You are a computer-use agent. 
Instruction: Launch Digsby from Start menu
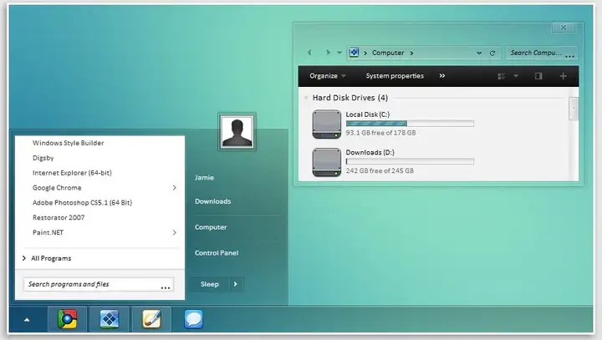coord(43,158)
